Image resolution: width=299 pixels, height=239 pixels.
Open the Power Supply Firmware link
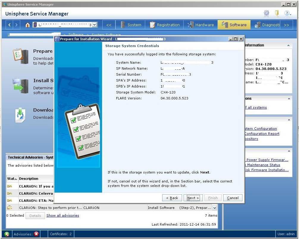(267, 160)
